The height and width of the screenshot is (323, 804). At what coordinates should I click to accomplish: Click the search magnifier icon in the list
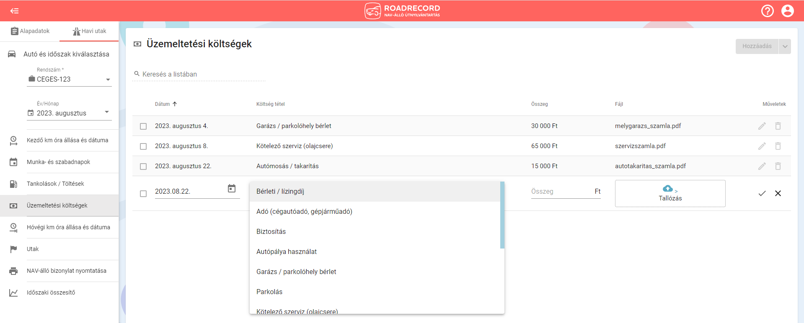137,74
